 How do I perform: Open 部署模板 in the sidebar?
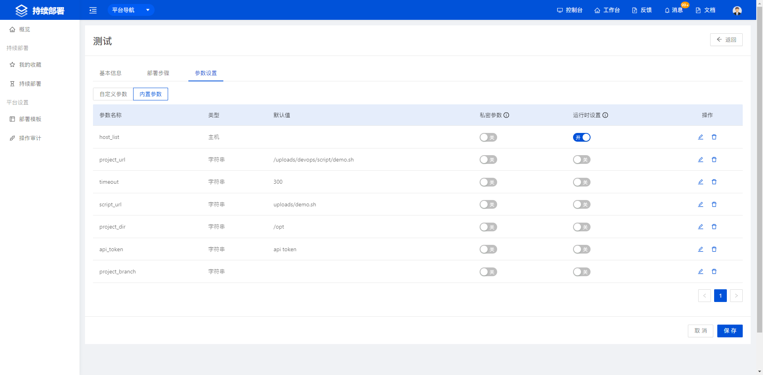tap(40, 119)
